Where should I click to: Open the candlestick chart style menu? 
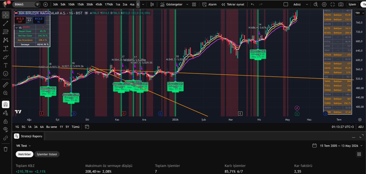[152, 5]
